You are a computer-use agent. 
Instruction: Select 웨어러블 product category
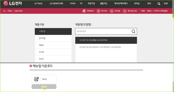[x=53, y=38]
